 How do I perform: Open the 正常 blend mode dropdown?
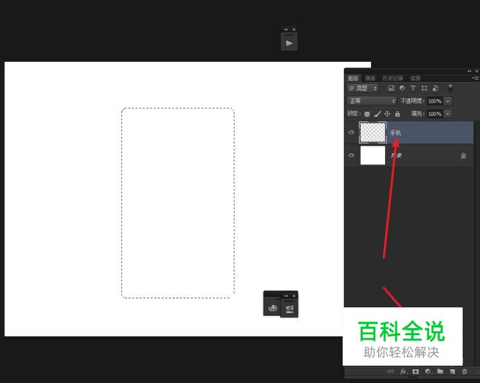(x=372, y=101)
